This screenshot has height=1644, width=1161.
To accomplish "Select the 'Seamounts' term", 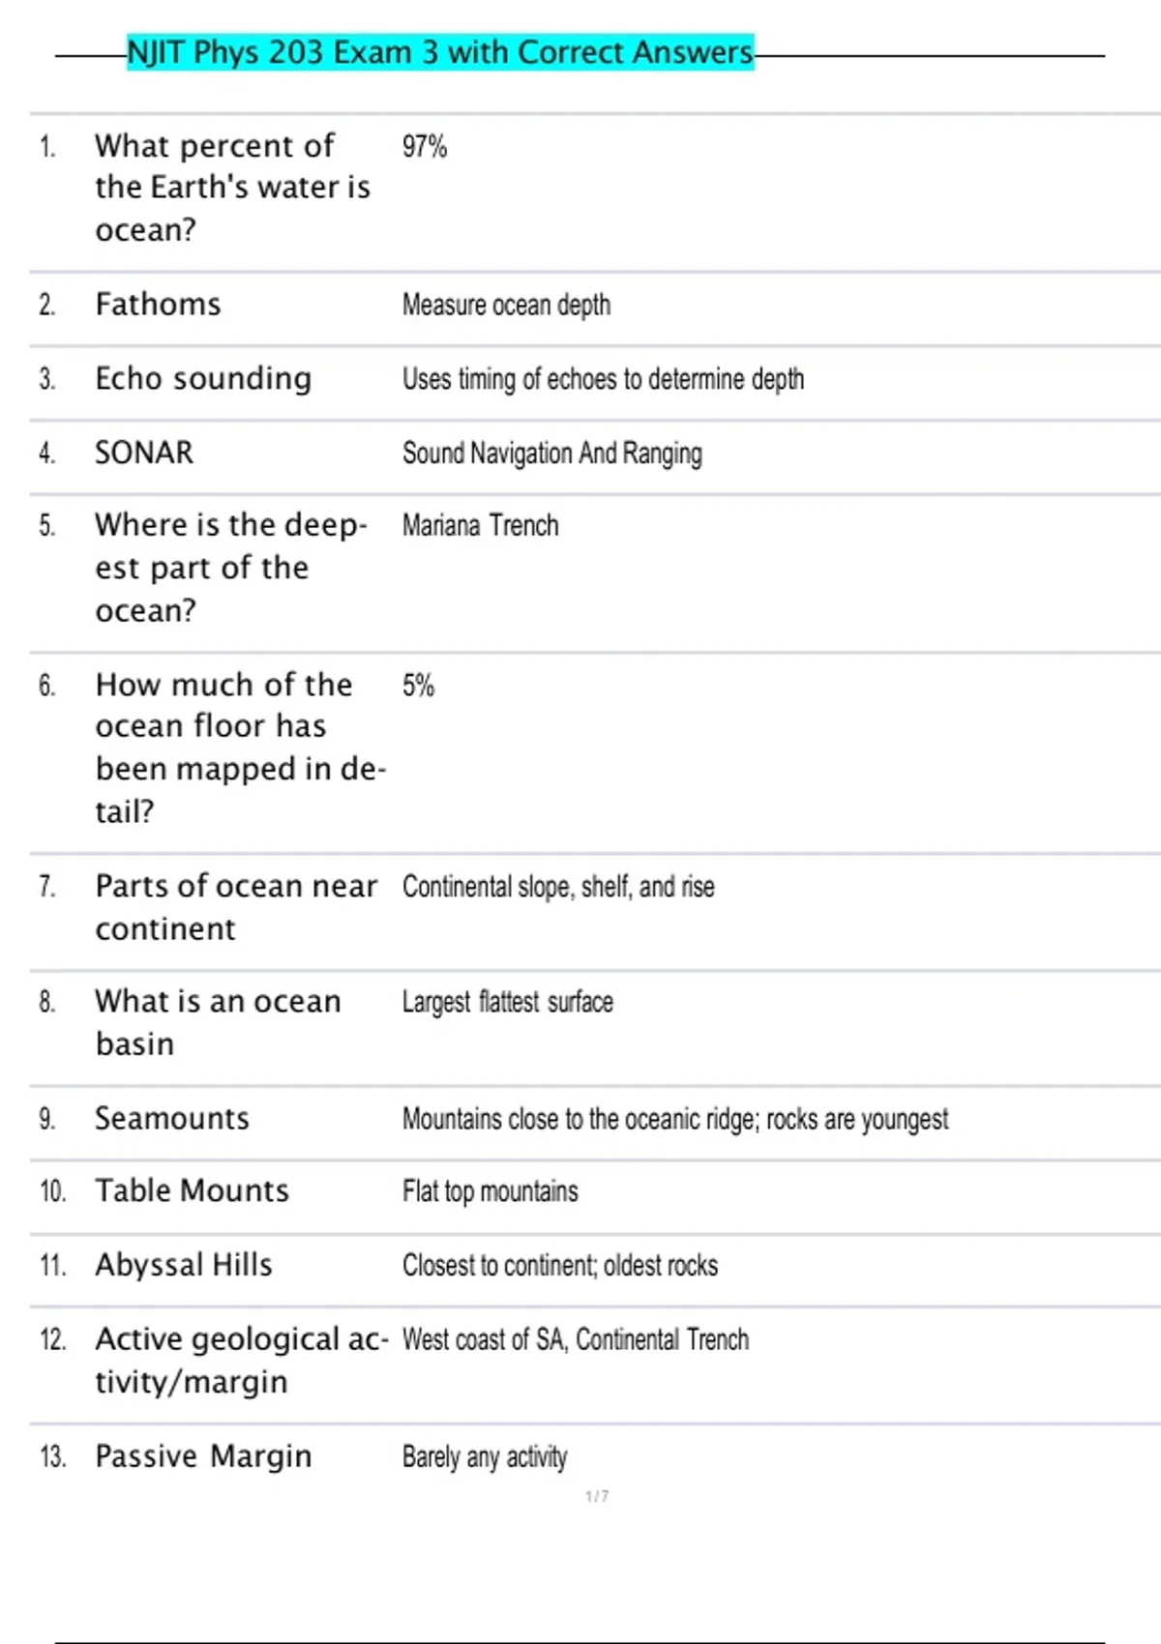I will [x=171, y=1119].
